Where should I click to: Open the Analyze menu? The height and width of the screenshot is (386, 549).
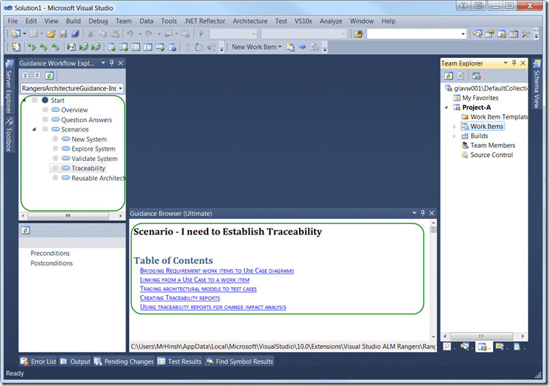(331, 21)
